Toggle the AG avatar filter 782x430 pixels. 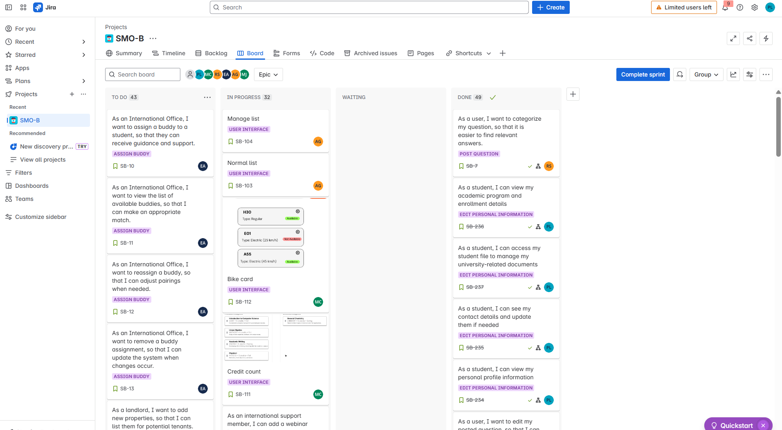(x=235, y=74)
